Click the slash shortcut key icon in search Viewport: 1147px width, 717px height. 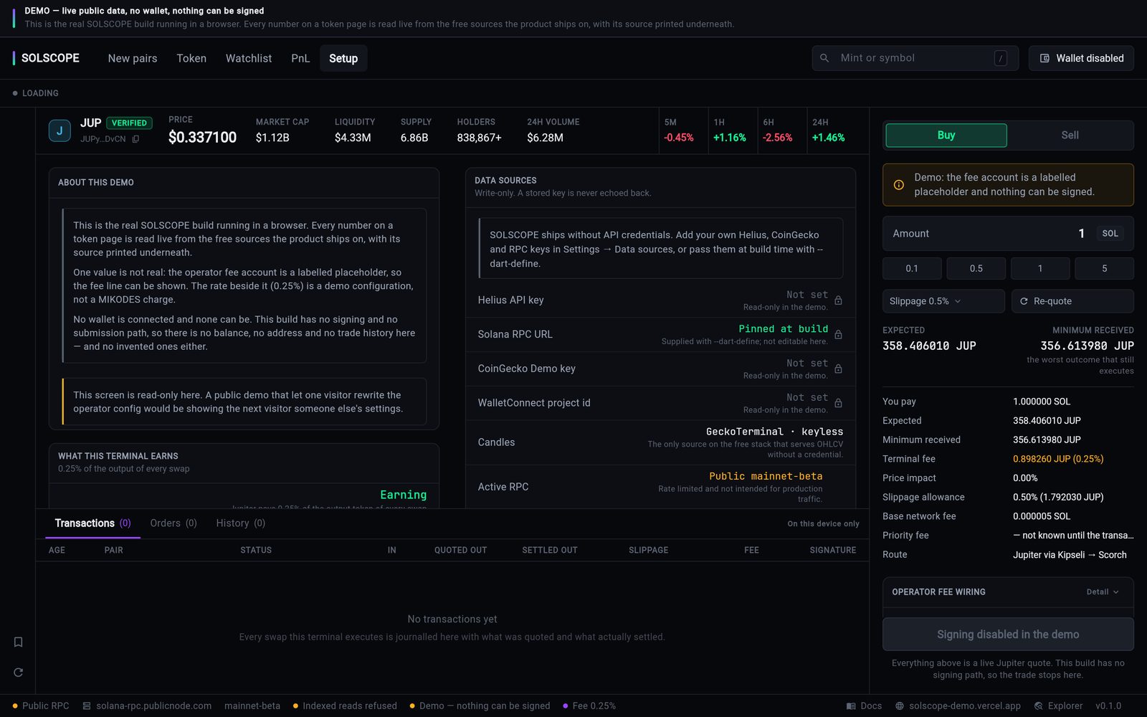[x=1001, y=58]
